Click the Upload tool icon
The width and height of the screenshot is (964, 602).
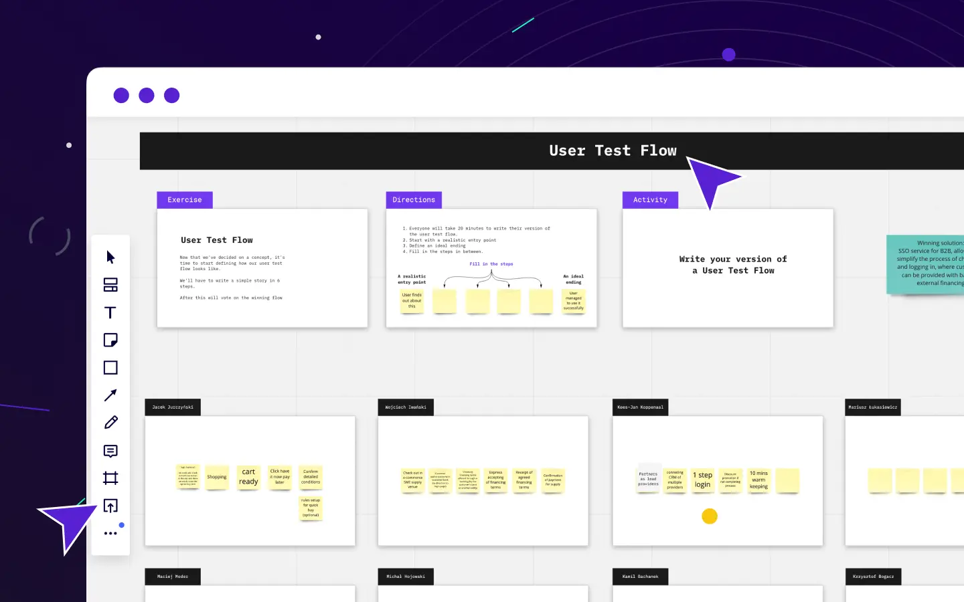click(110, 506)
